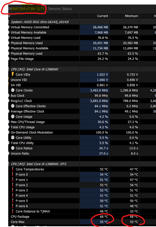This screenshot has height=227, width=156.
Task: Click the minimum value 13.0 x
Action: [134, 148]
